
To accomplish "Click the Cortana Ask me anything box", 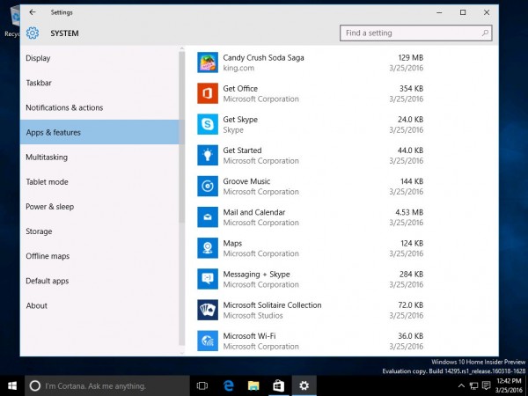I will 107,386.
